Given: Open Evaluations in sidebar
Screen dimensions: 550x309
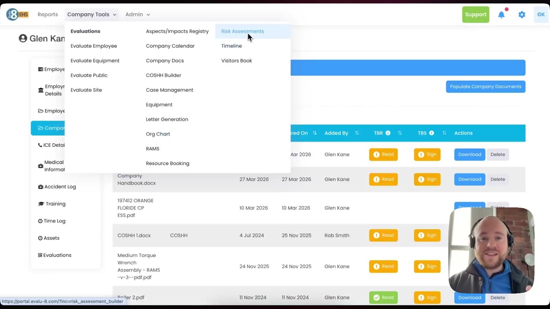Looking at the screenshot, I should coord(55,255).
